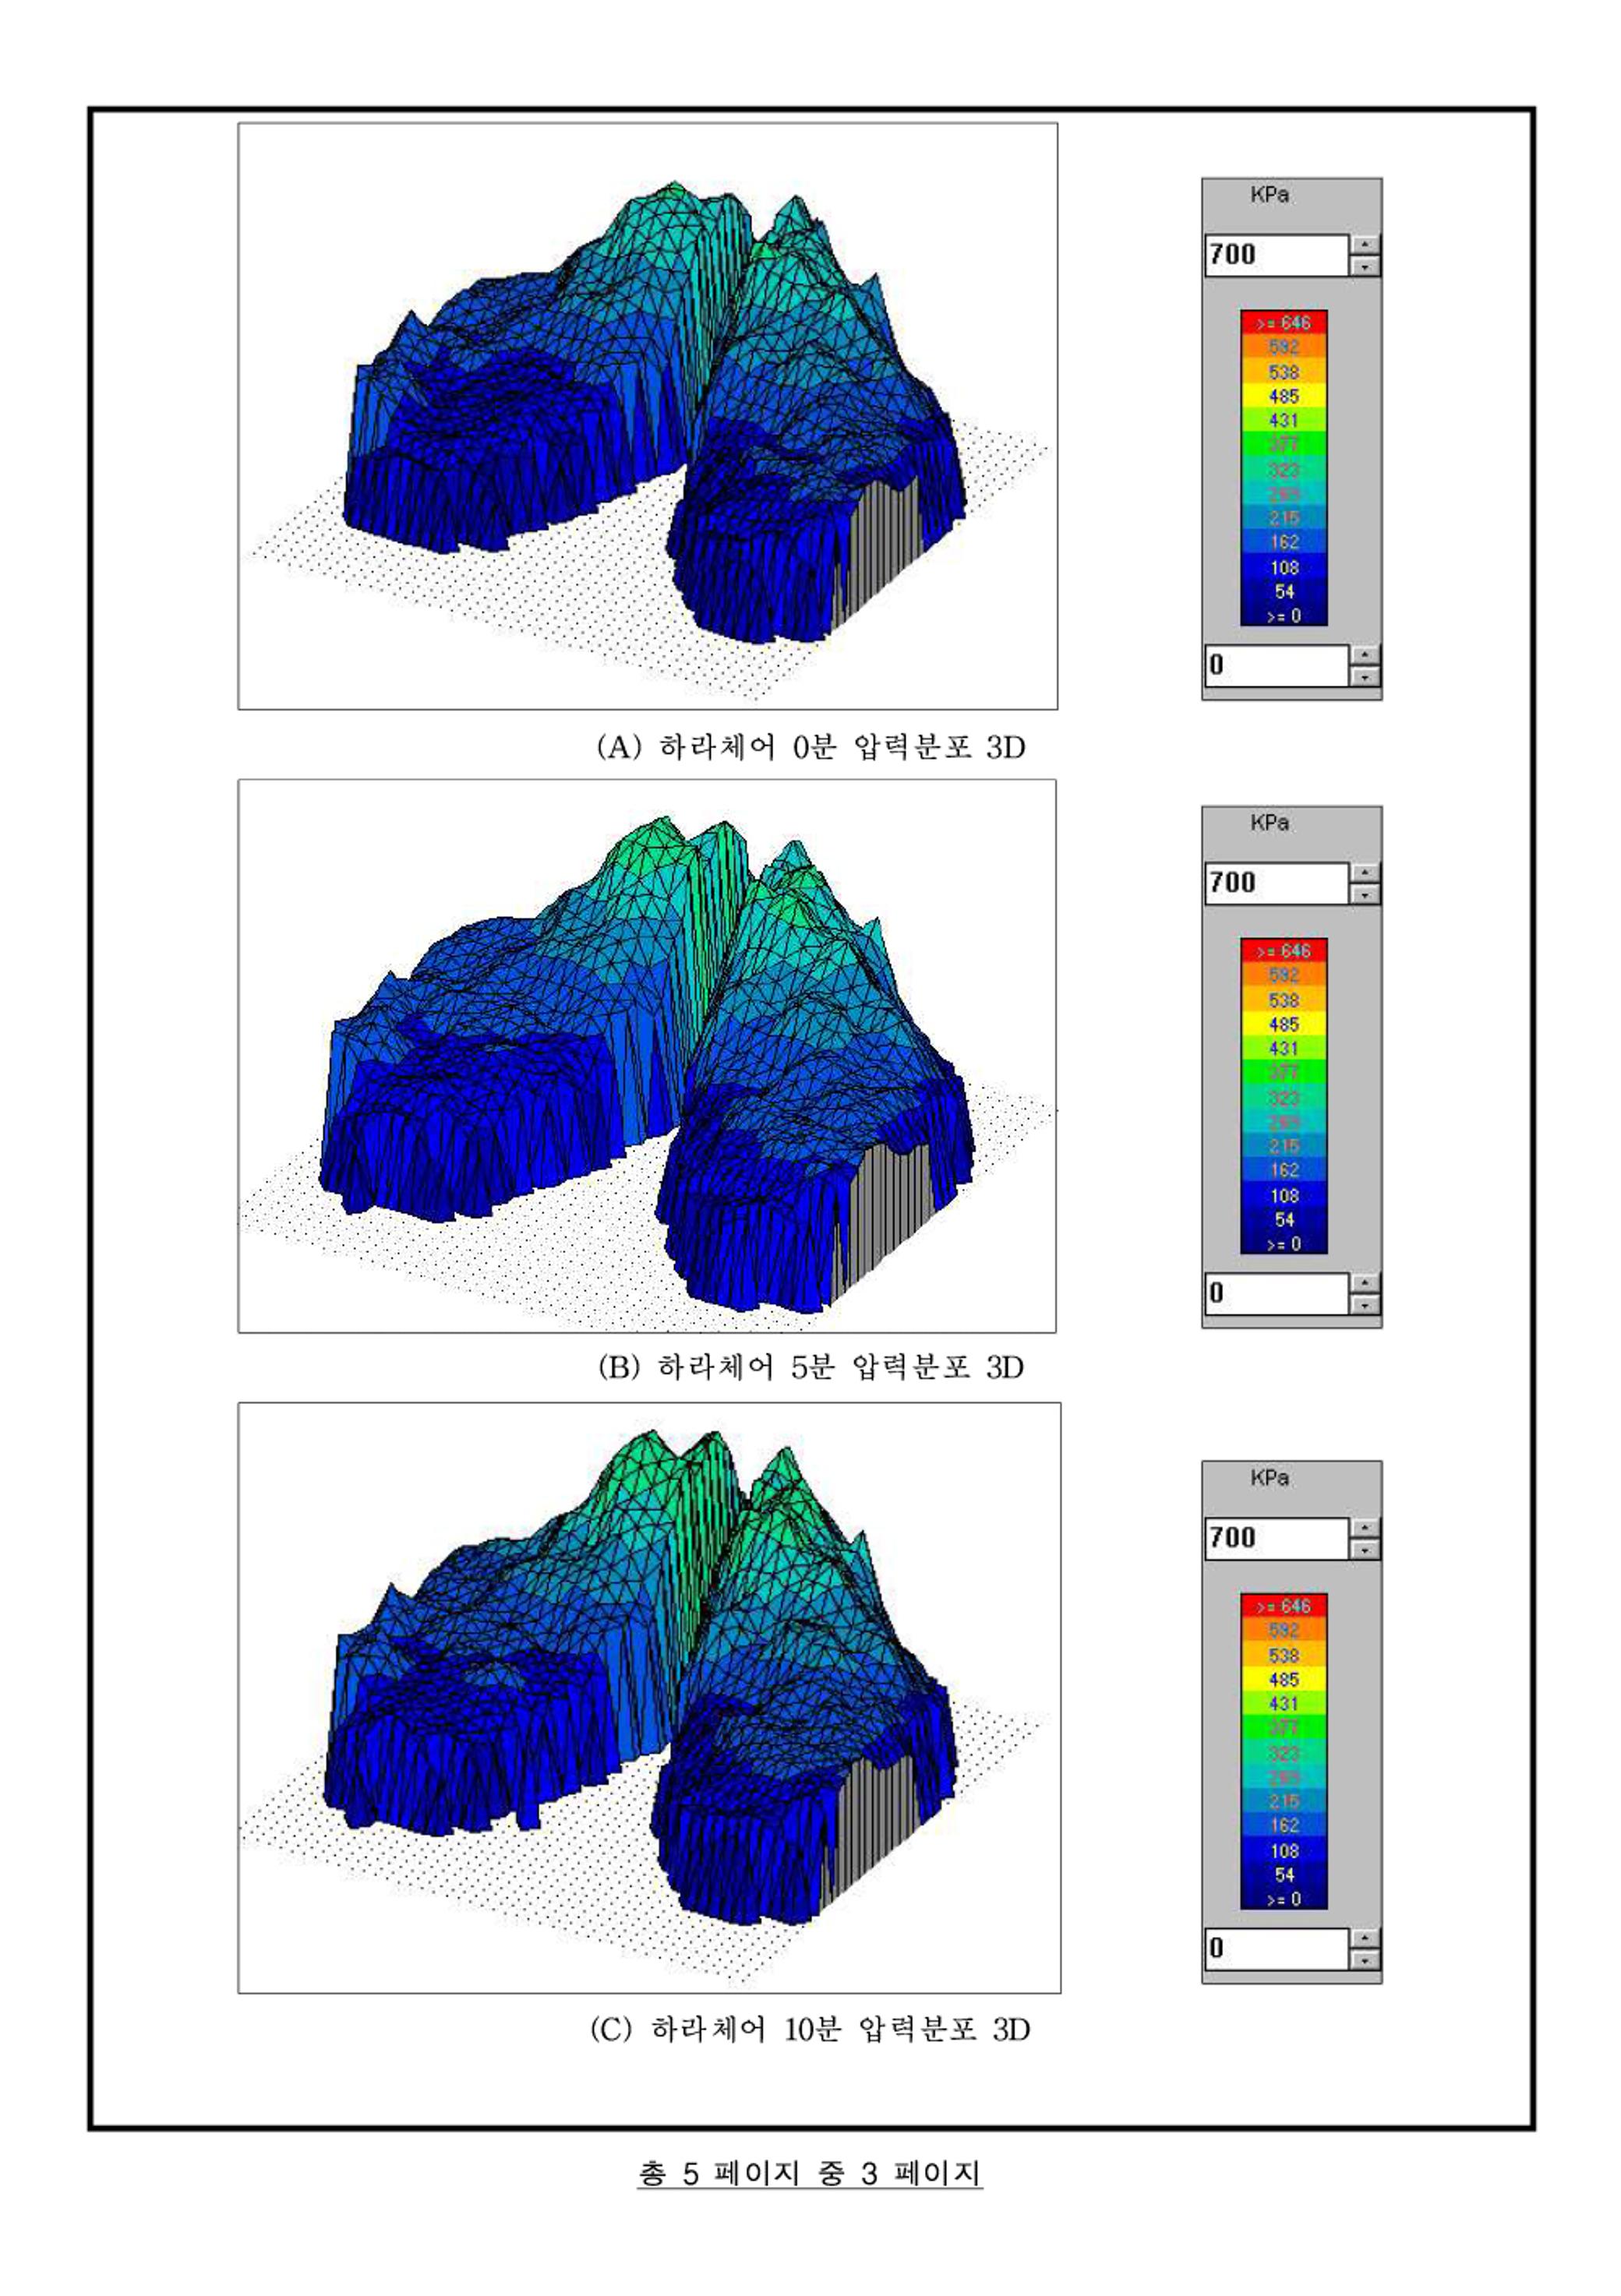Click the page footer "총 5 페이지 중 3 페이지"
This screenshot has height=2296, width=1621.
click(x=810, y=2173)
